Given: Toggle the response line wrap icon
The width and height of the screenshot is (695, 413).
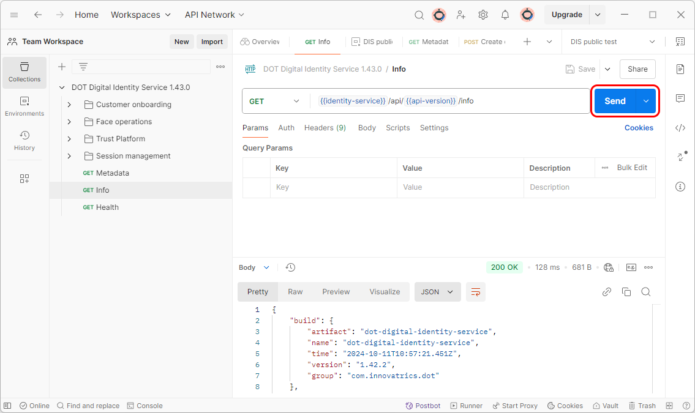Looking at the screenshot, I should click(x=476, y=292).
